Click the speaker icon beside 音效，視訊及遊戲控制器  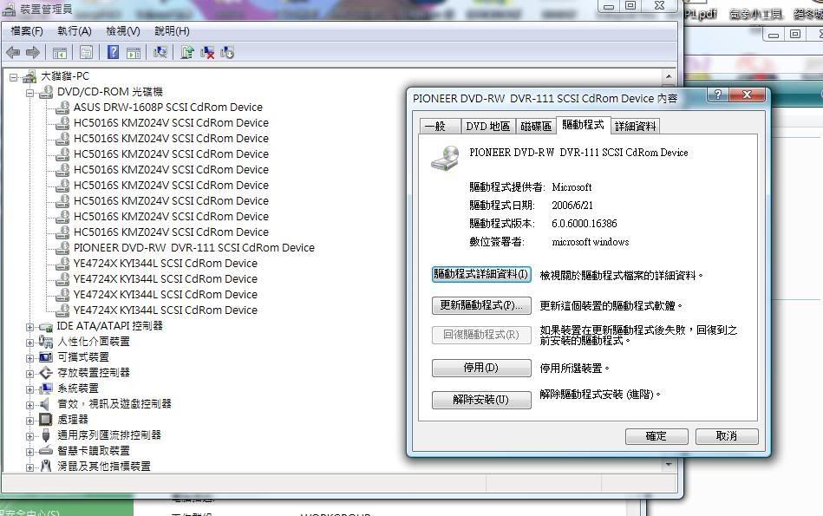46,403
